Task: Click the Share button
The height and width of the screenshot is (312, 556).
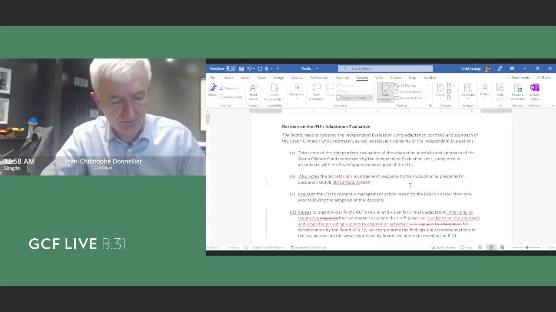Action: (543, 78)
